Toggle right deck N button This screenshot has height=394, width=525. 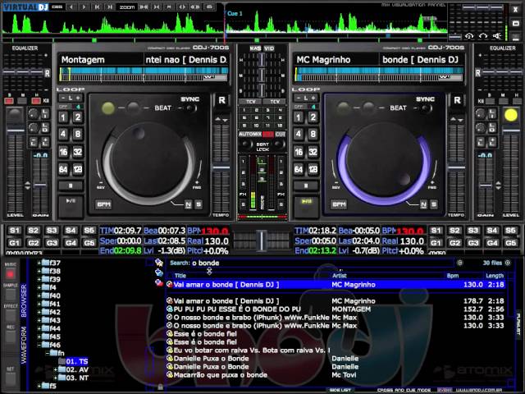pos(423,204)
